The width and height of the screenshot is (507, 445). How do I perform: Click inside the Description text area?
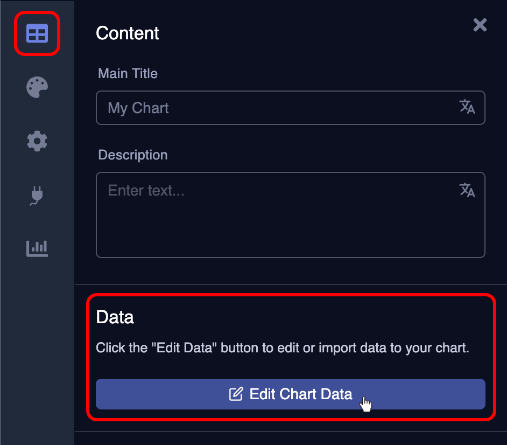click(269, 214)
